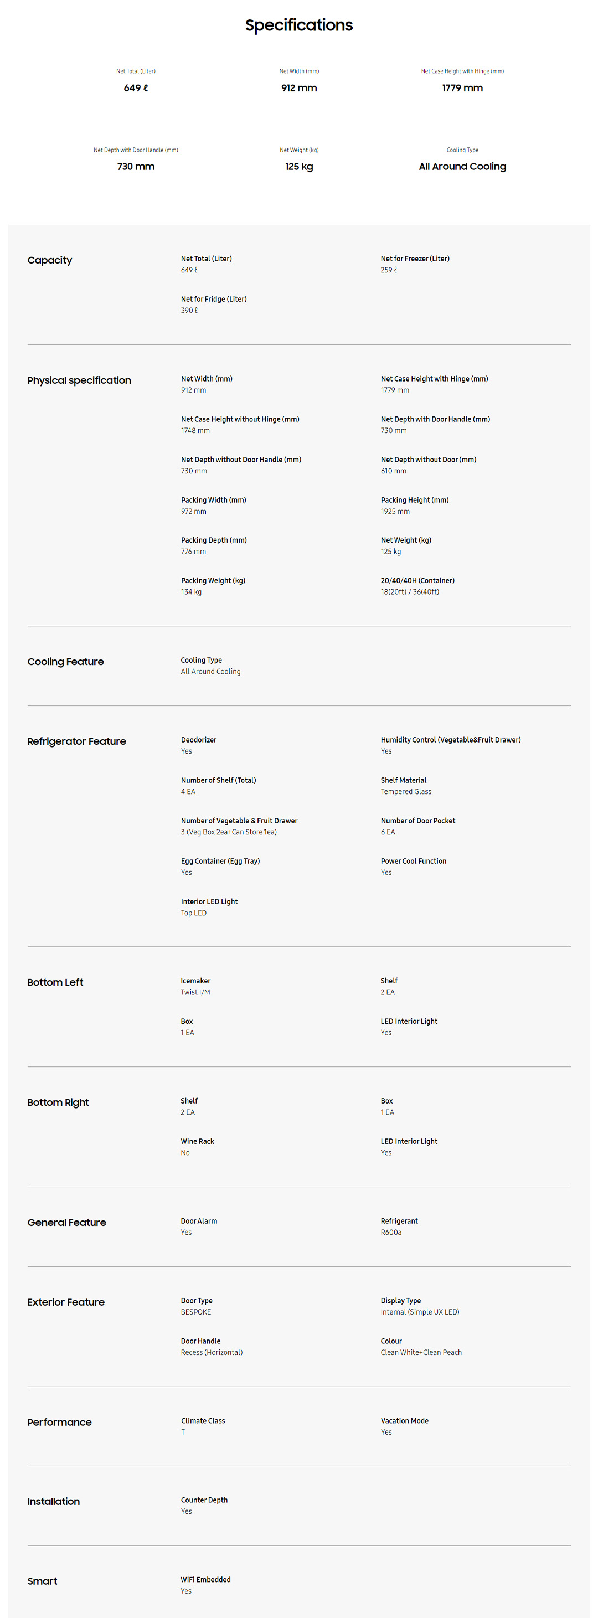
Task: Click the Humidity Control (Vegetable&Fruit Drawer) label
Action: (x=450, y=740)
